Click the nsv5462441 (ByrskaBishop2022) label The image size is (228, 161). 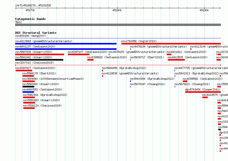(45, 95)
